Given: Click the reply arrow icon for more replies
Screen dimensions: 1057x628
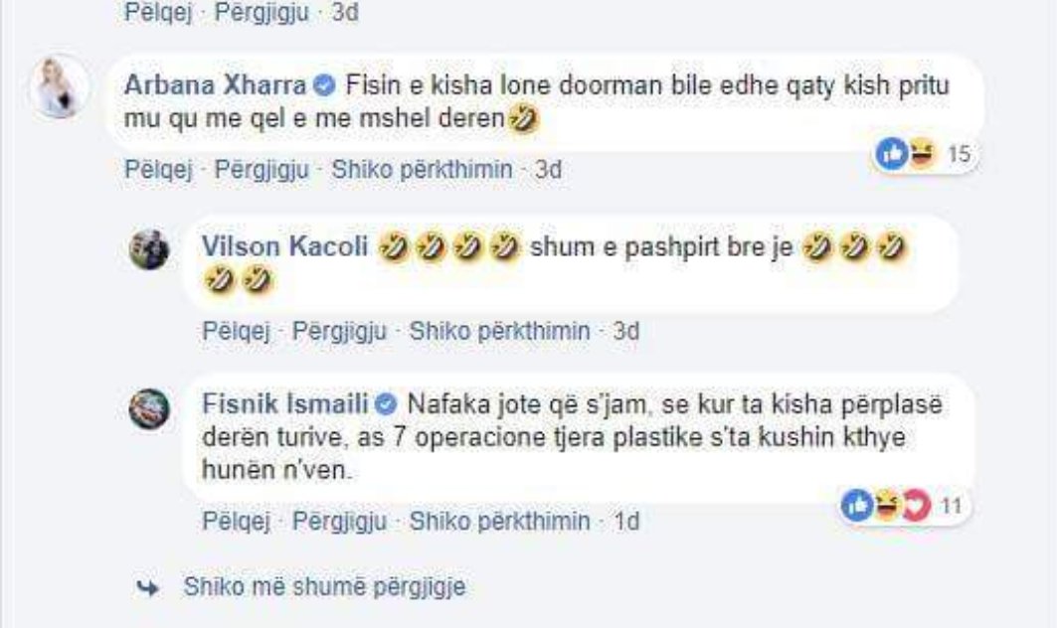Looking at the screenshot, I should [x=146, y=588].
